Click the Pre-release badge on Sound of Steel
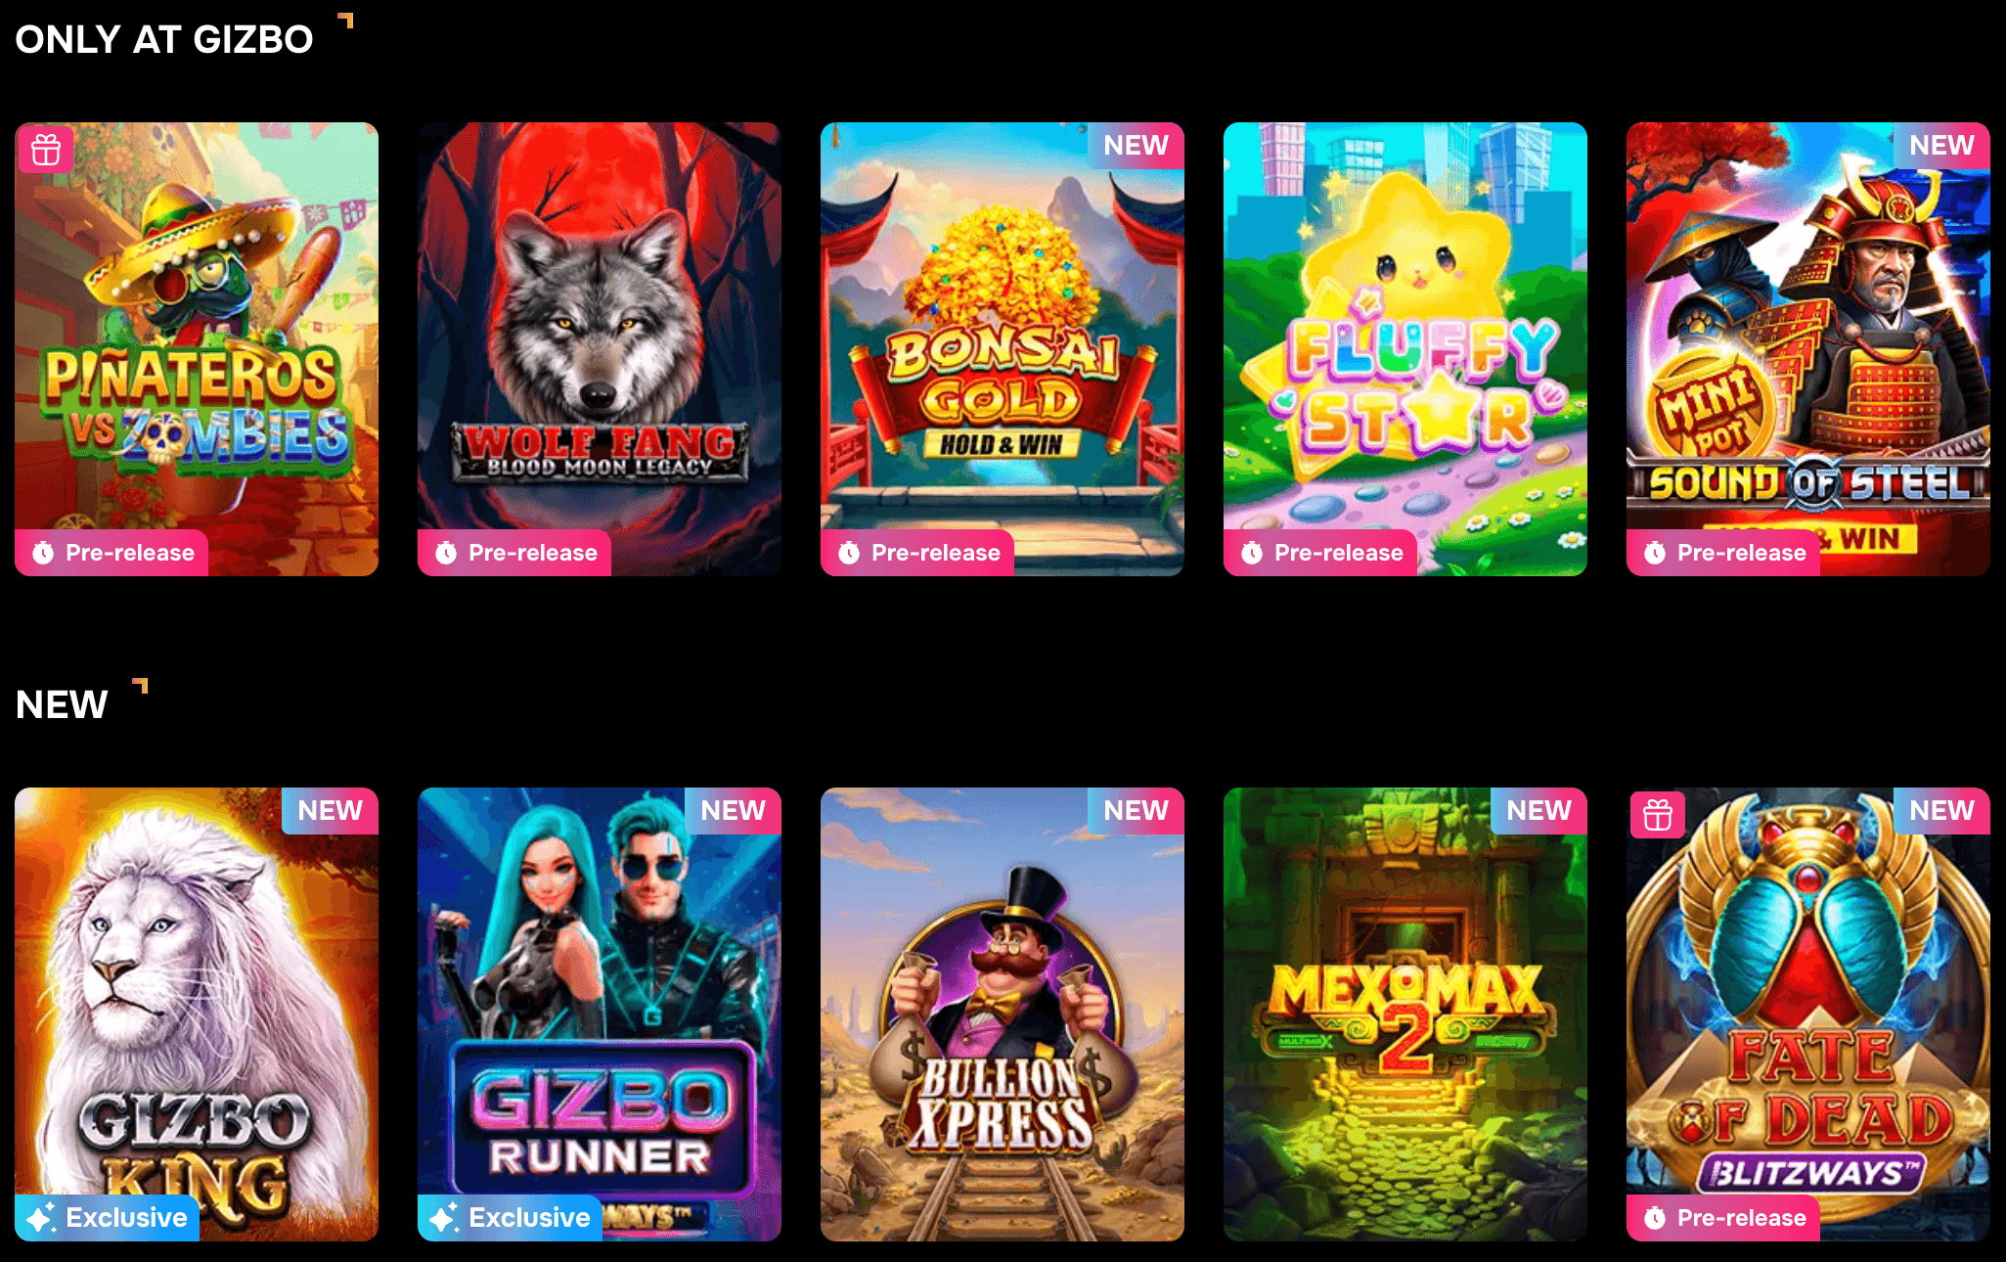This screenshot has width=2006, height=1262. (1723, 553)
